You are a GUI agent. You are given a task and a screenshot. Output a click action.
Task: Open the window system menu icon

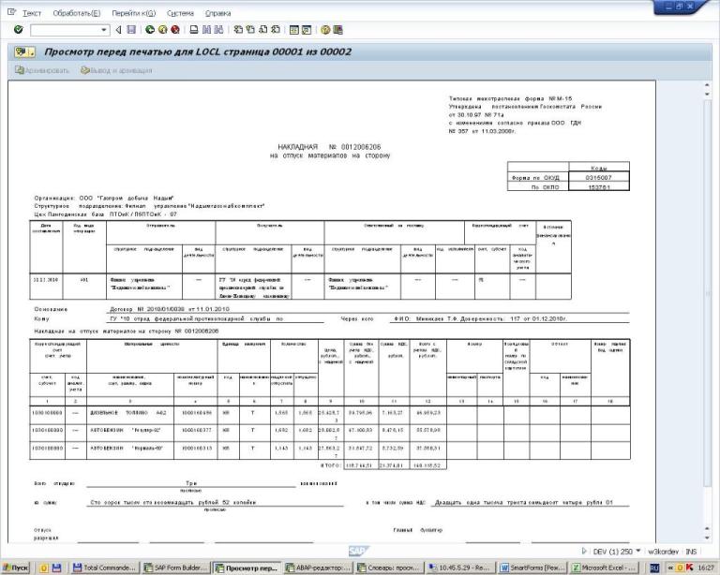[x=11, y=12]
